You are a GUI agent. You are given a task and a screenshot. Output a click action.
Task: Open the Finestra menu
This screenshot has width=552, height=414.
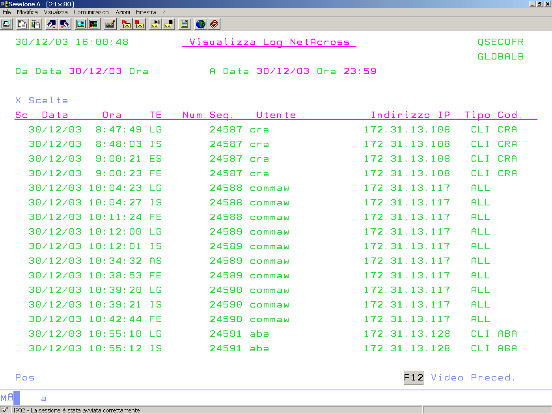(146, 12)
